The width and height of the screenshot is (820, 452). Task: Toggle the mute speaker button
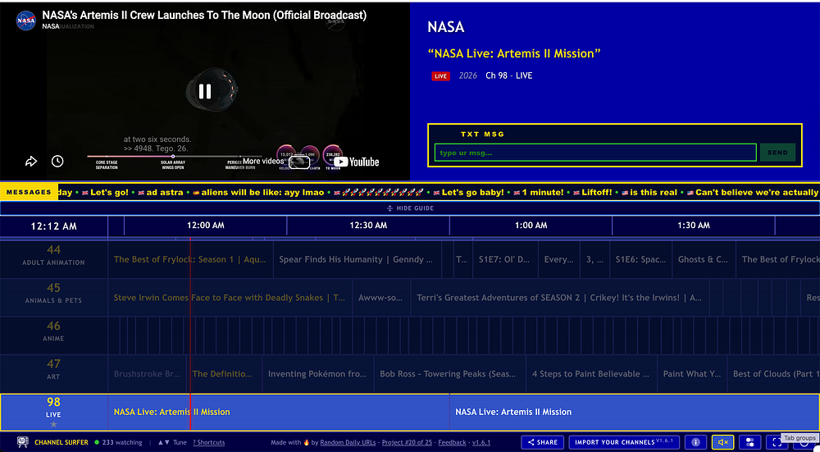[x=722, y=442]
